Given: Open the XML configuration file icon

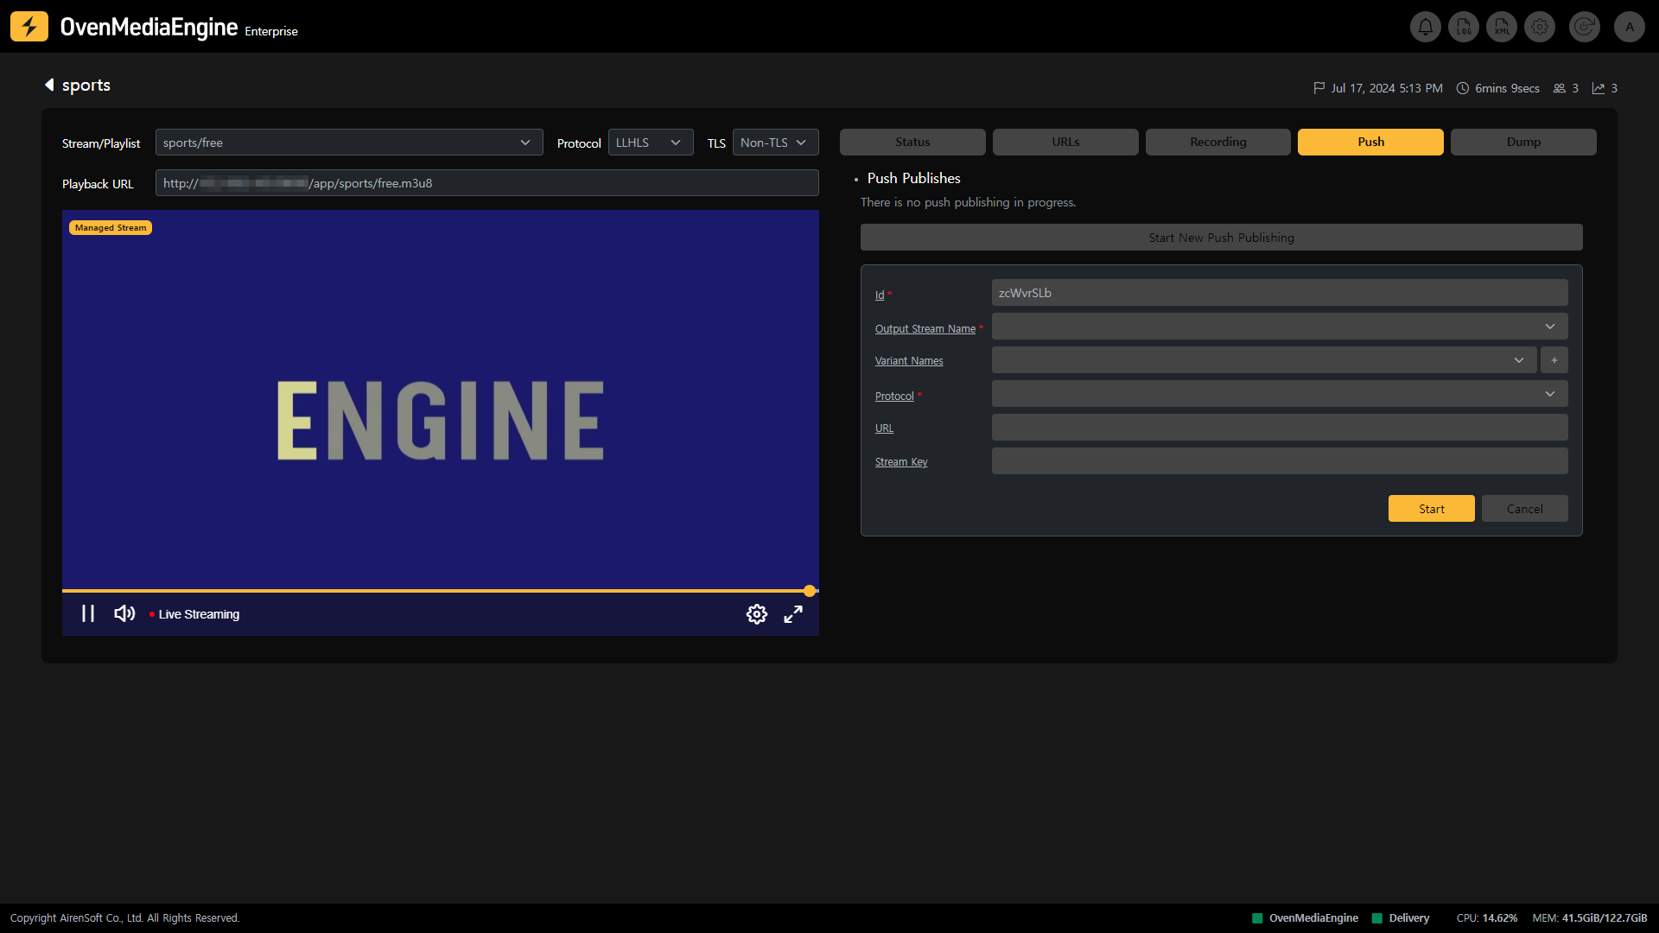Looking at the screenshot, I should pyautogui.click(x=1502, y=27).
